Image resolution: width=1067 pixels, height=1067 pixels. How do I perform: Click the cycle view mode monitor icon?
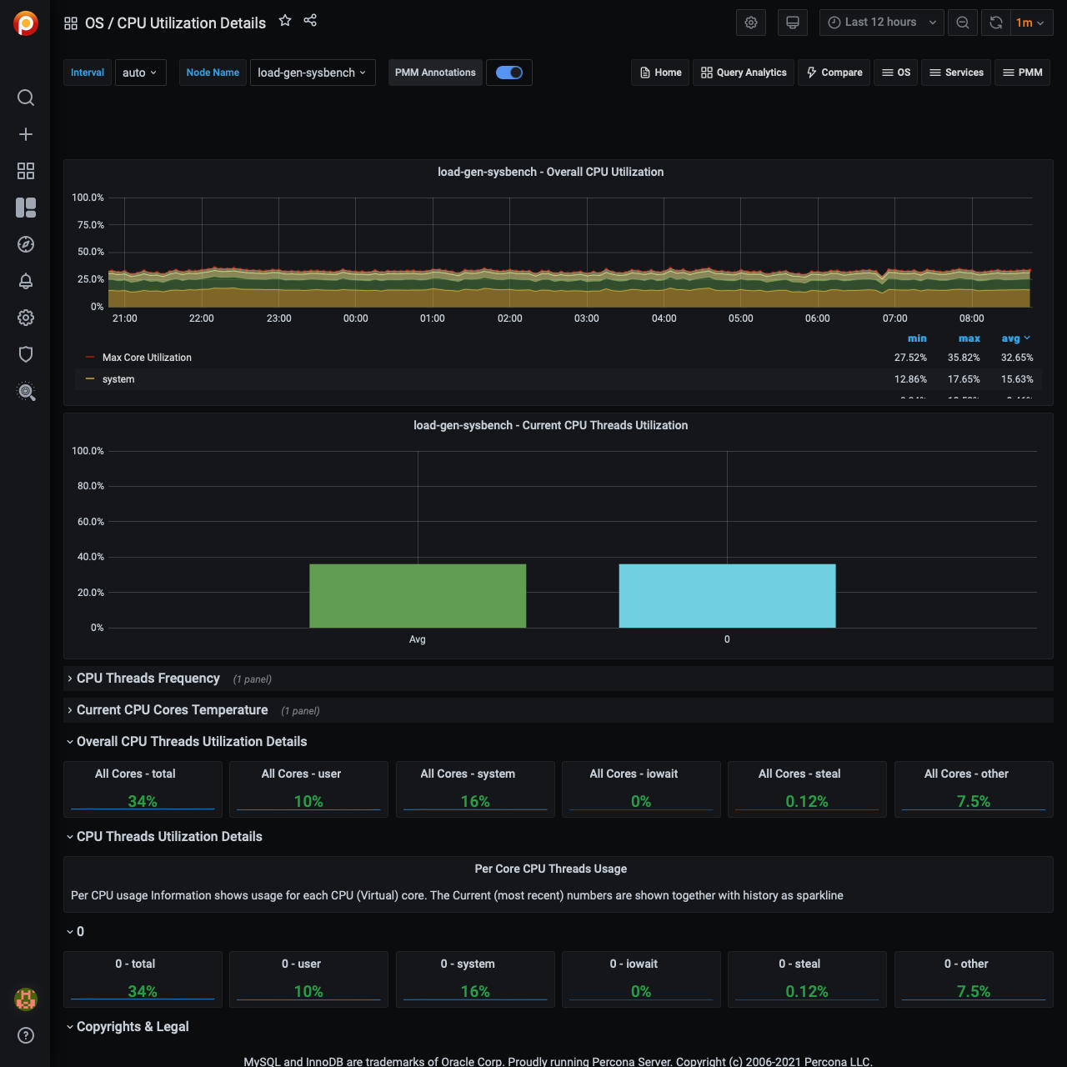coord(793,23)
